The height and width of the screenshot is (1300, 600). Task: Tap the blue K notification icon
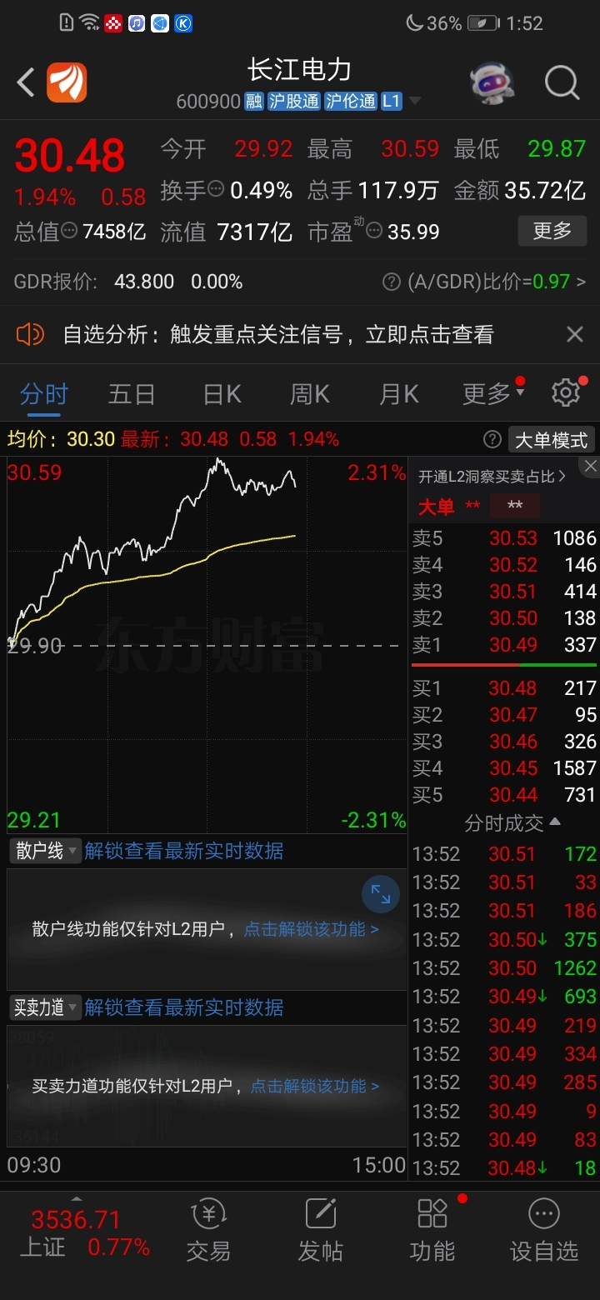tap(183, 23)
